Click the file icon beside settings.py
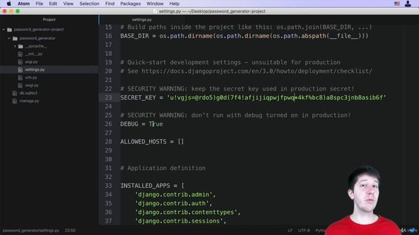Image resolution: width=419 pixels, height=235 pixels. (20, 70)
